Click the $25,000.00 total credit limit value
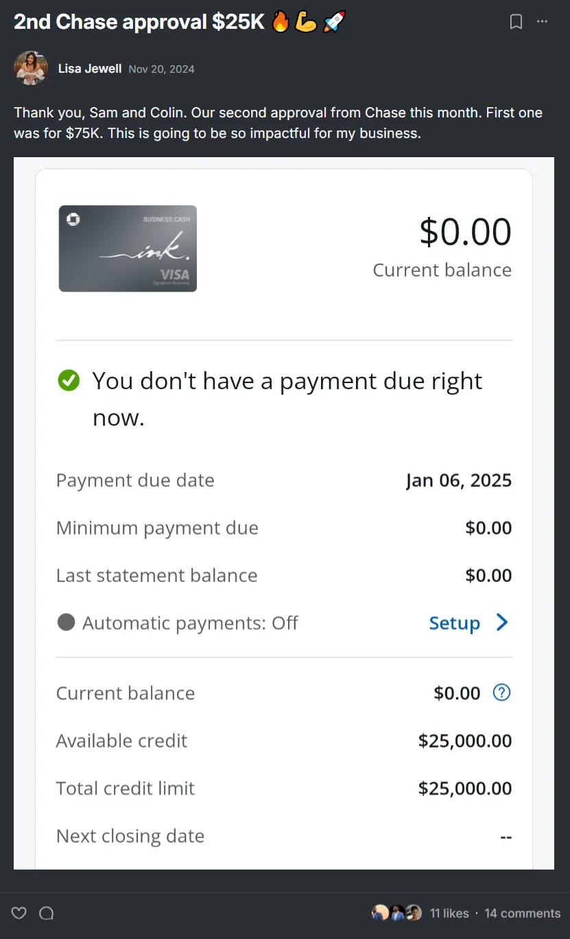570x939 pixels. 465,788
